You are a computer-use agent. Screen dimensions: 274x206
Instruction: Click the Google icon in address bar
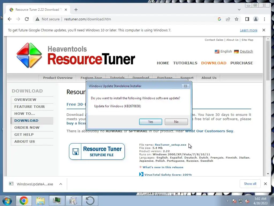(219, 19)
